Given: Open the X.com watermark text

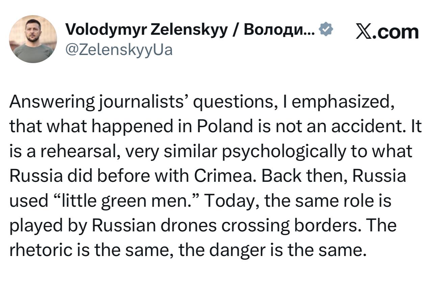Looking at the screenshot, I should [387, 32].
